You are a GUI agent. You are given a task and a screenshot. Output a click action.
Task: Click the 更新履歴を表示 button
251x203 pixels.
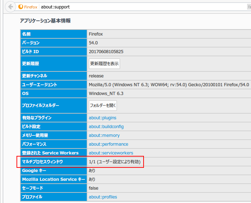tap(104, 64)
